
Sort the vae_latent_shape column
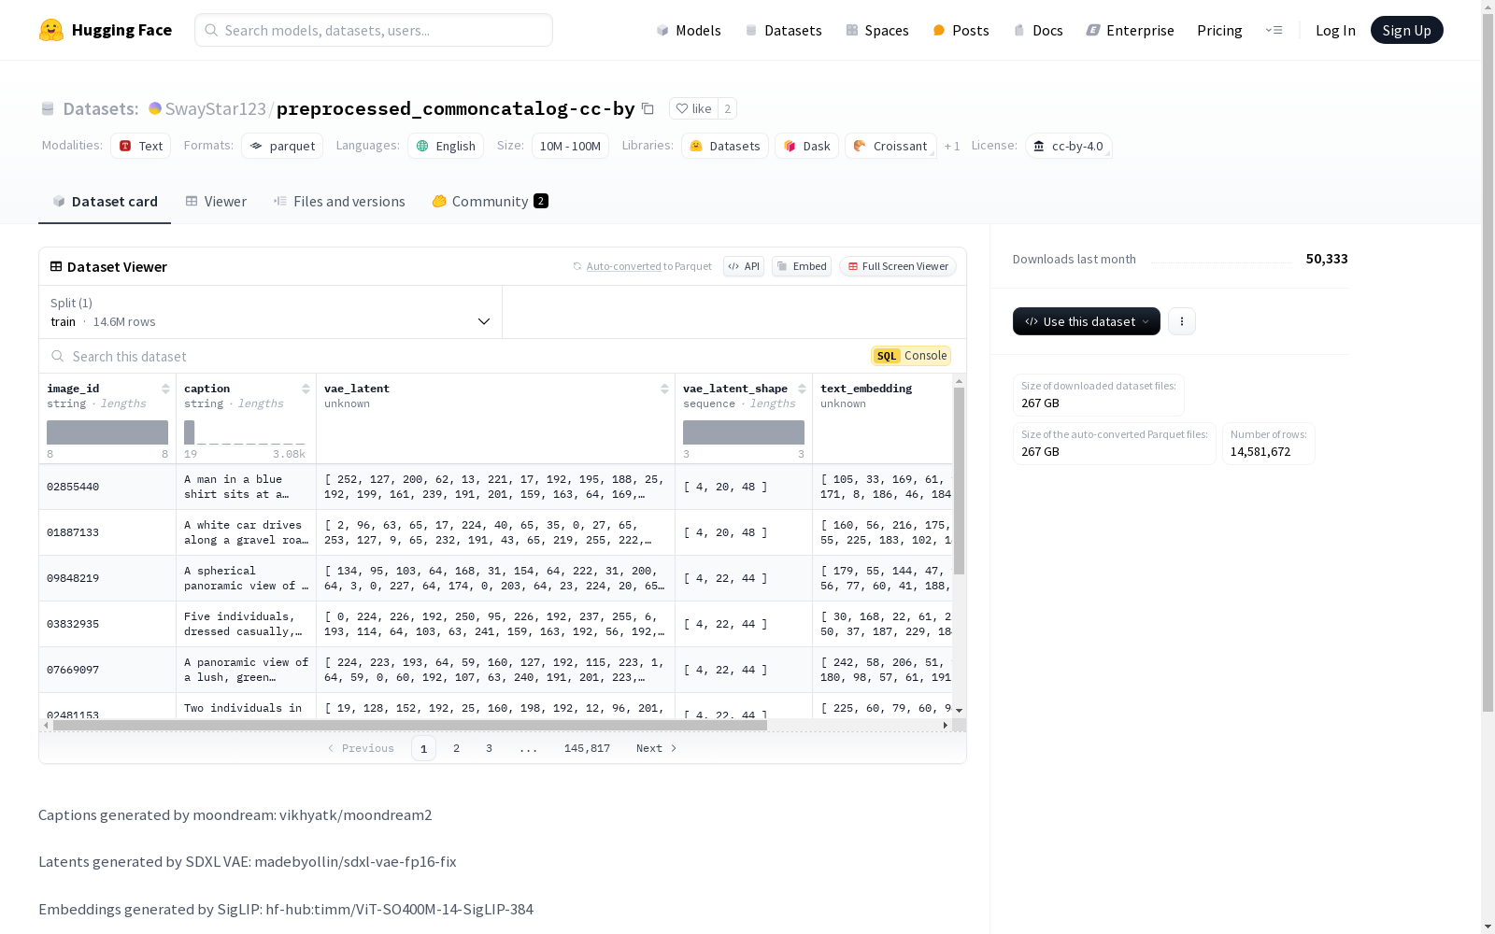(x=802, y=389)
